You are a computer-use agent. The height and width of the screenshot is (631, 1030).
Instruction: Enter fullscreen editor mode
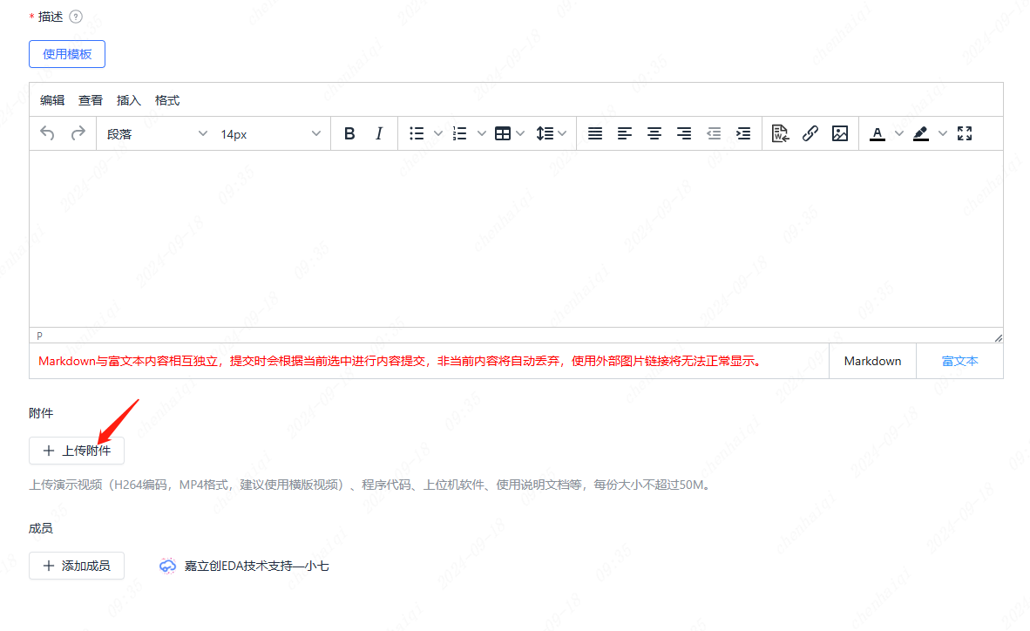(965, 133)
